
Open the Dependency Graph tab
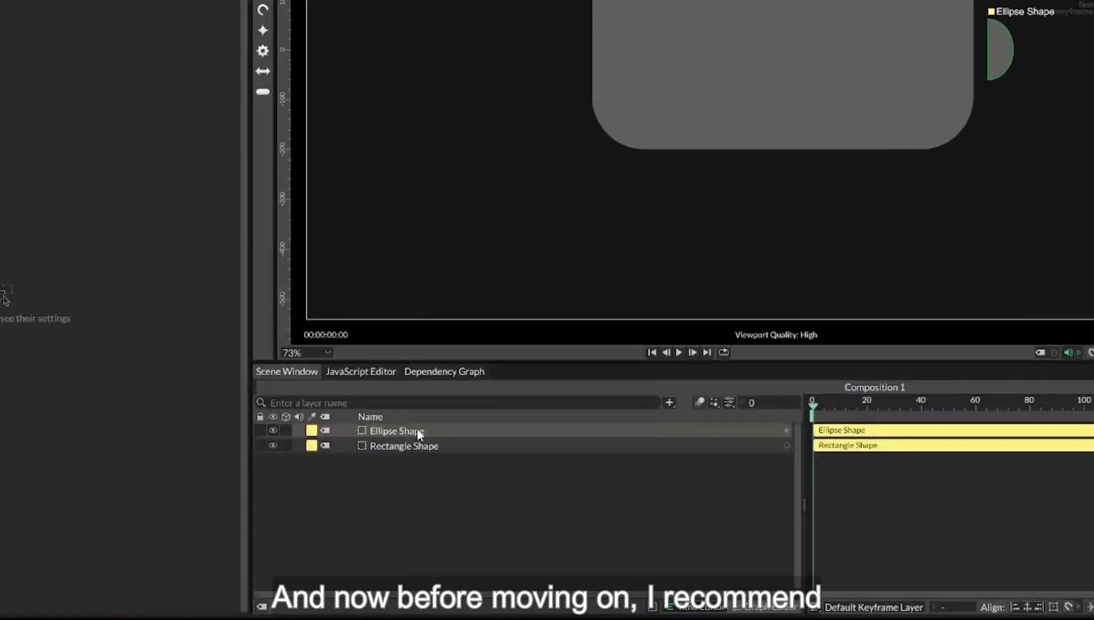(x=444, y=372)
